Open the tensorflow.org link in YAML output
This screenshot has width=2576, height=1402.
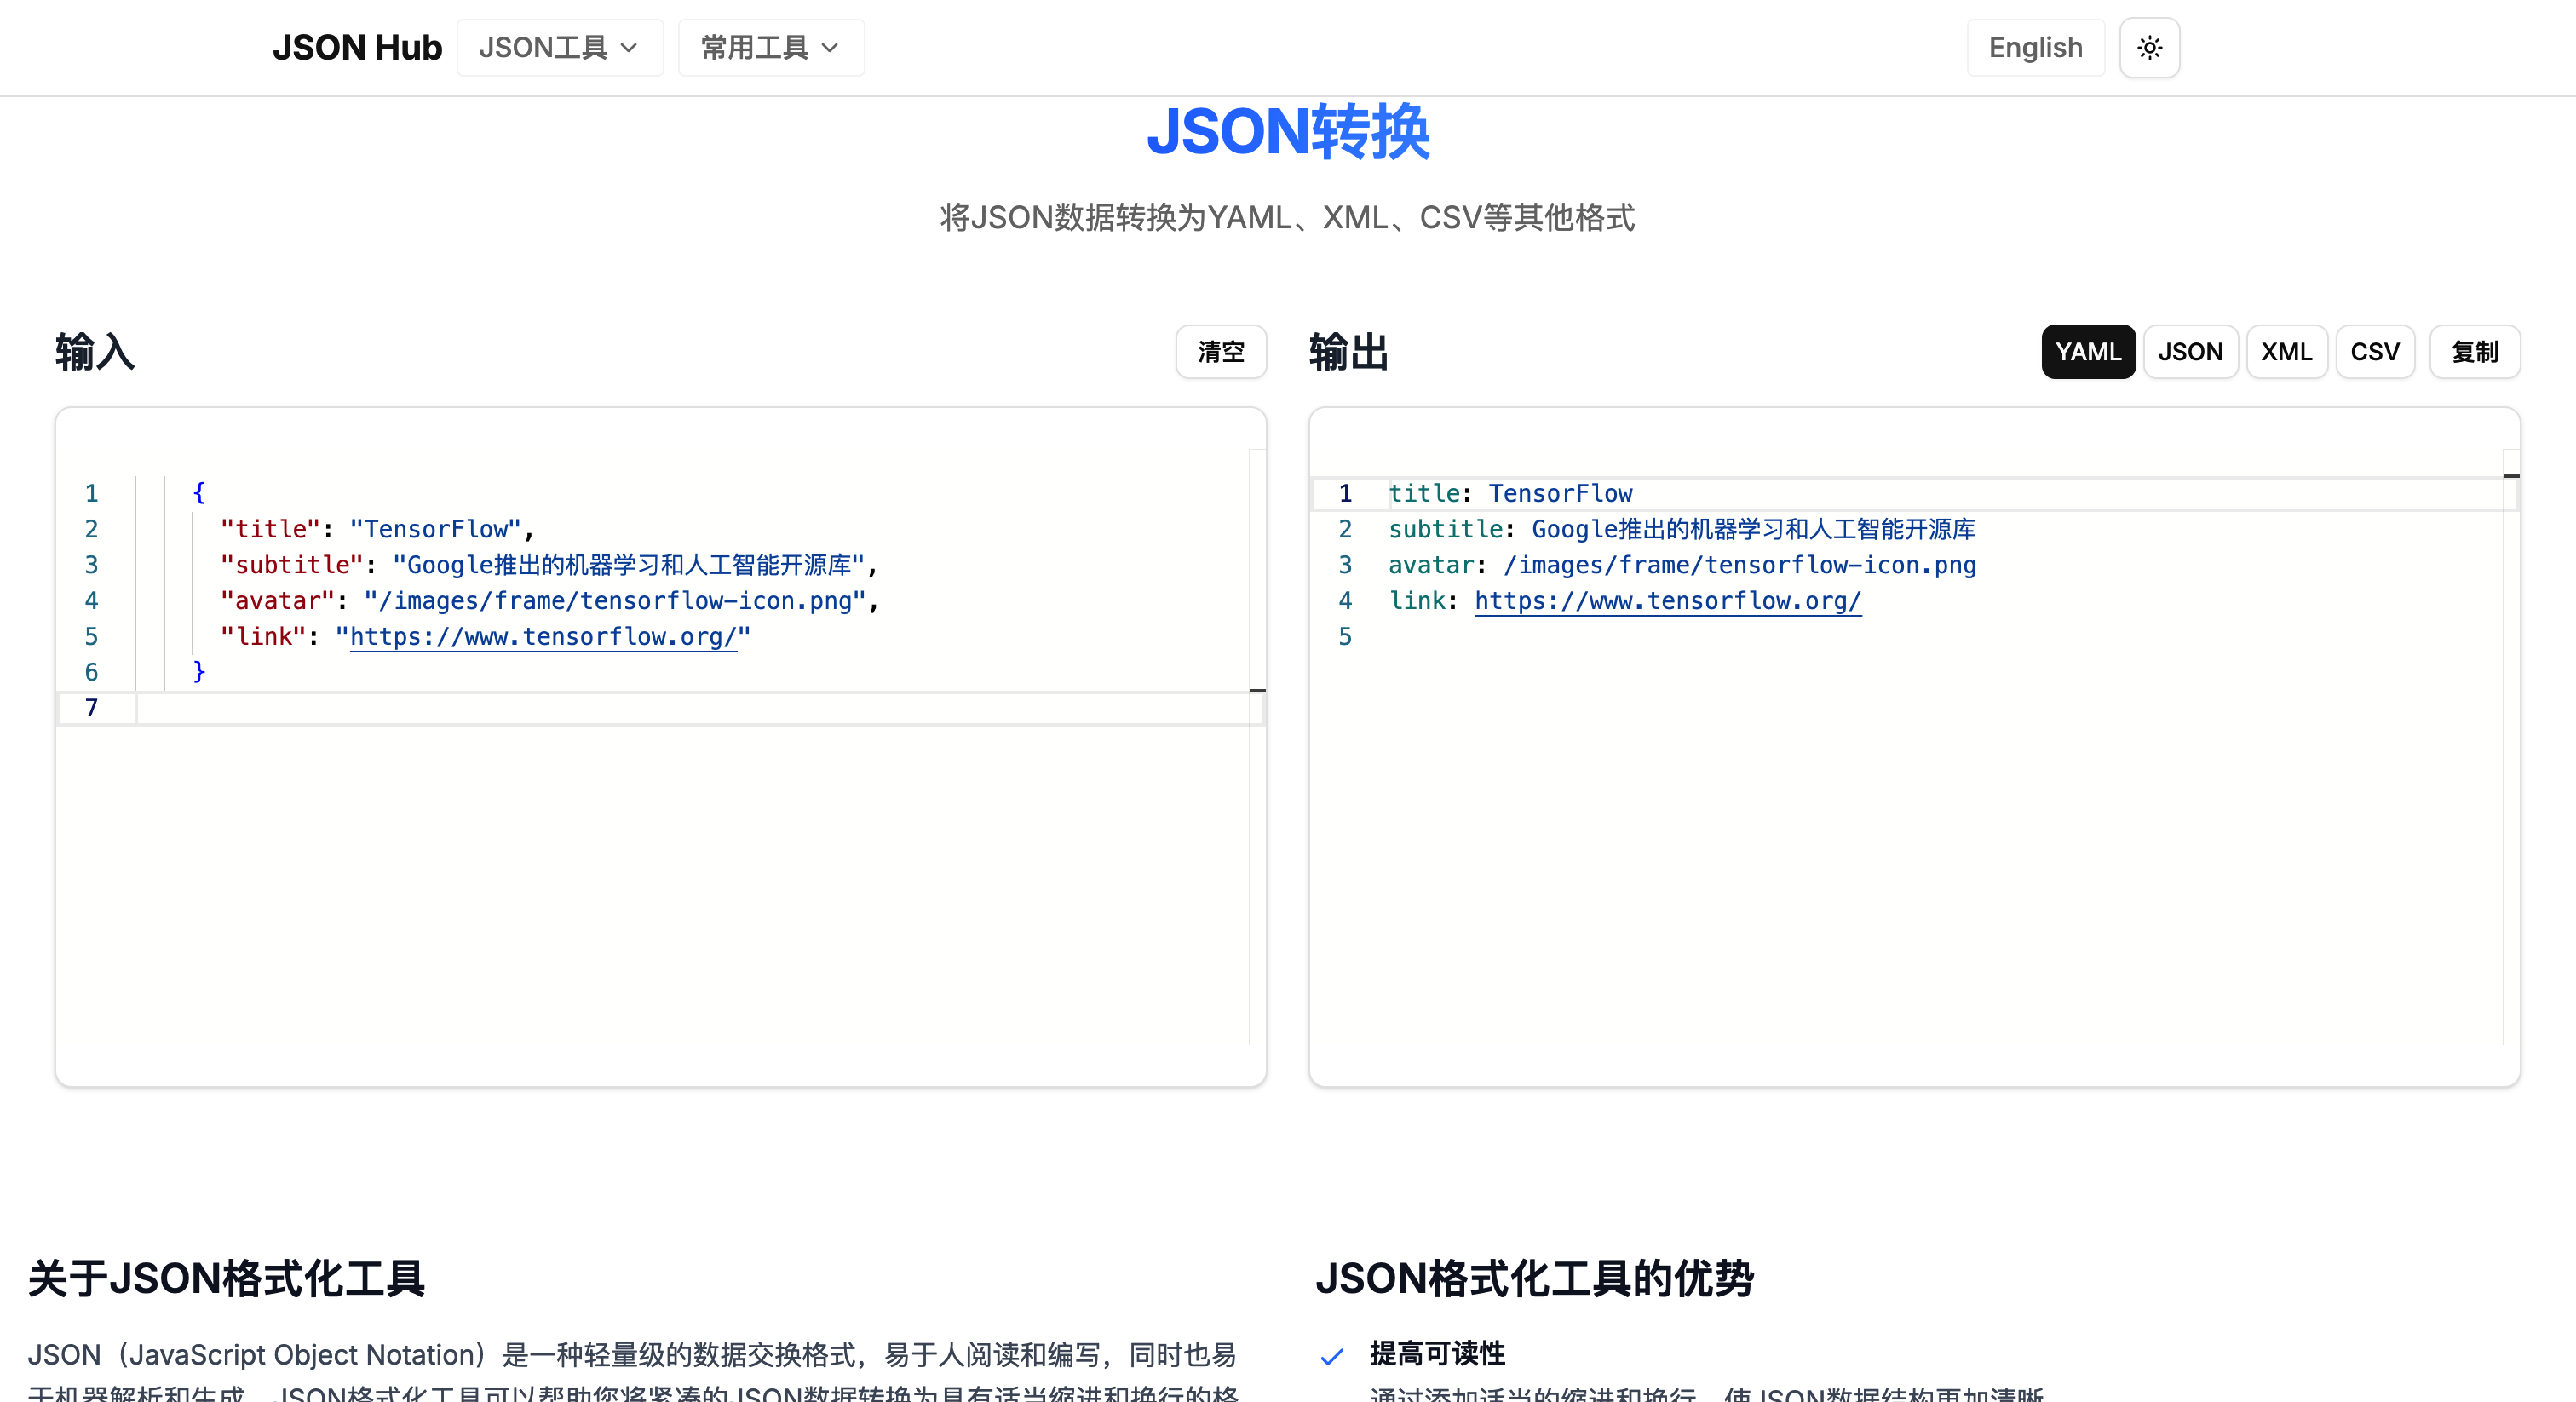(1667, 601)
